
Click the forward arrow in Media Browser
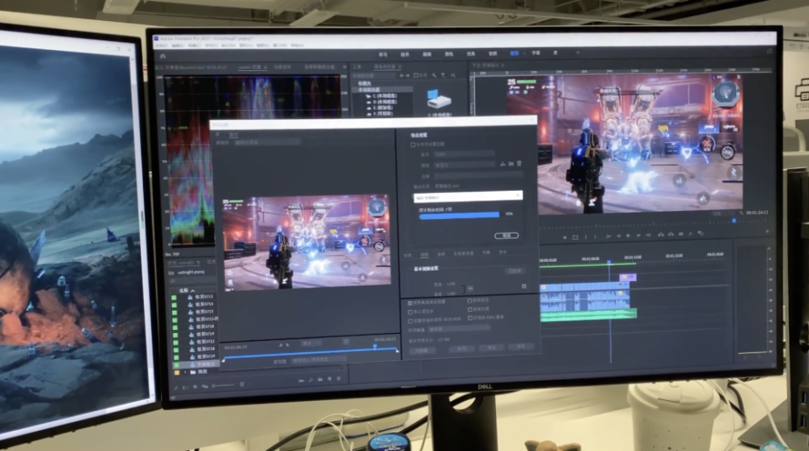coord(408,75)
